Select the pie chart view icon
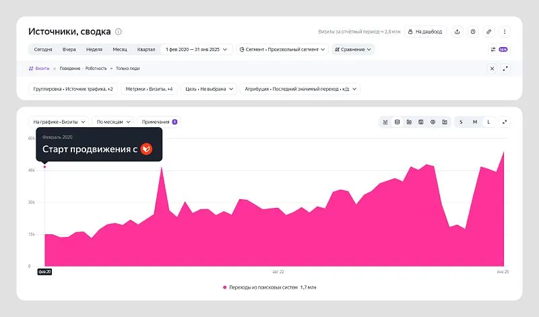The width and height of the screenshot is (539, 317). pos(433,122)
